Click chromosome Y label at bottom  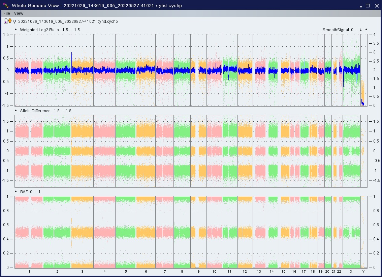point(363,271)
